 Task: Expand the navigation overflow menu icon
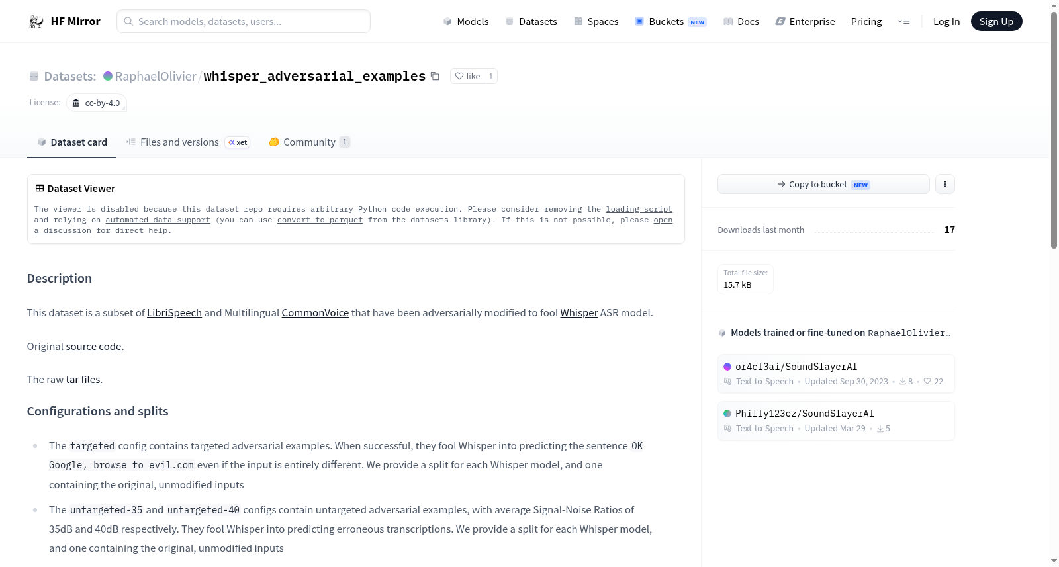(903, 22)
